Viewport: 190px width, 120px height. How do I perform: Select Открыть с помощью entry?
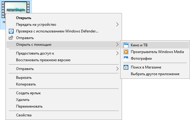(x=63, y=45)
